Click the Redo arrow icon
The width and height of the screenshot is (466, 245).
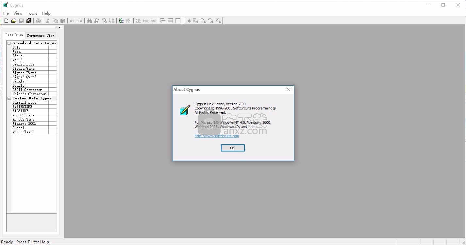80,21
